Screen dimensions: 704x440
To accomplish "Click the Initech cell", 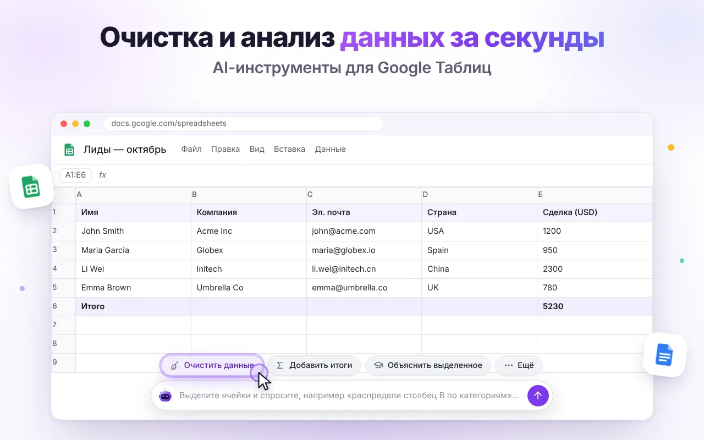I will 249,269.
